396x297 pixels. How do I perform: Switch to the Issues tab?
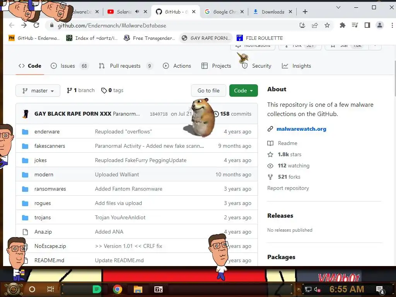(x=70, y=66)
